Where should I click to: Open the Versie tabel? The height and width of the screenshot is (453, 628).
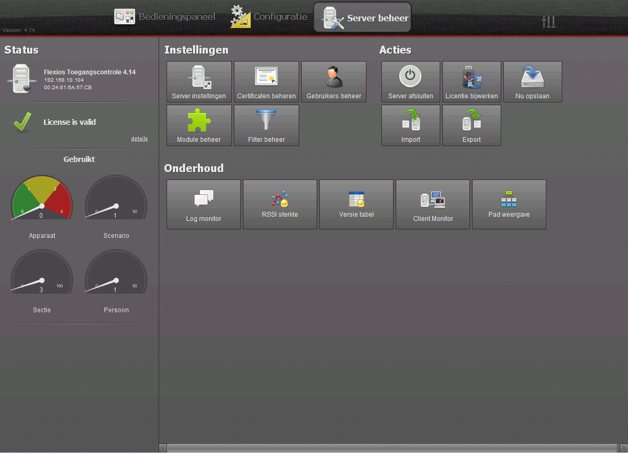[x=356, y=204]
